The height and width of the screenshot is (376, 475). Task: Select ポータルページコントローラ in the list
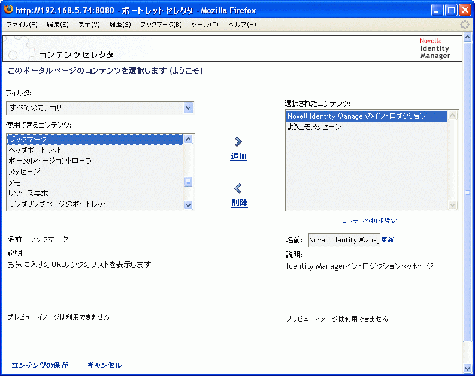(95, 160)
